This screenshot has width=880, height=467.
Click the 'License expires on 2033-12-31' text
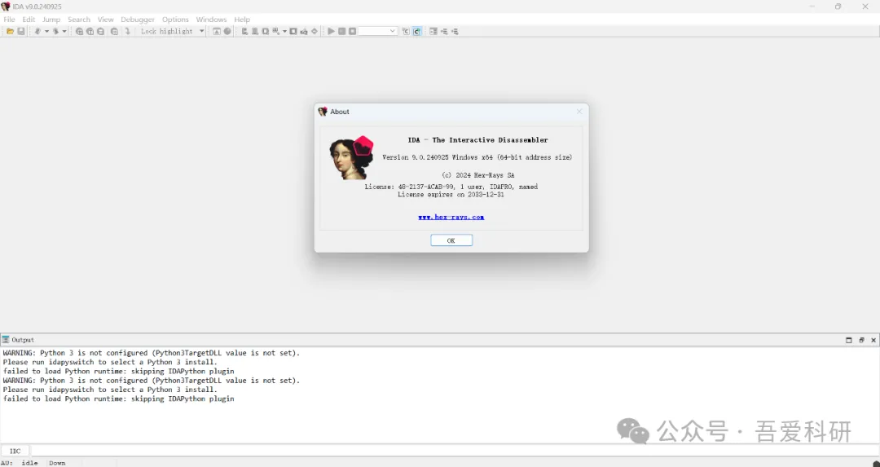451,194
